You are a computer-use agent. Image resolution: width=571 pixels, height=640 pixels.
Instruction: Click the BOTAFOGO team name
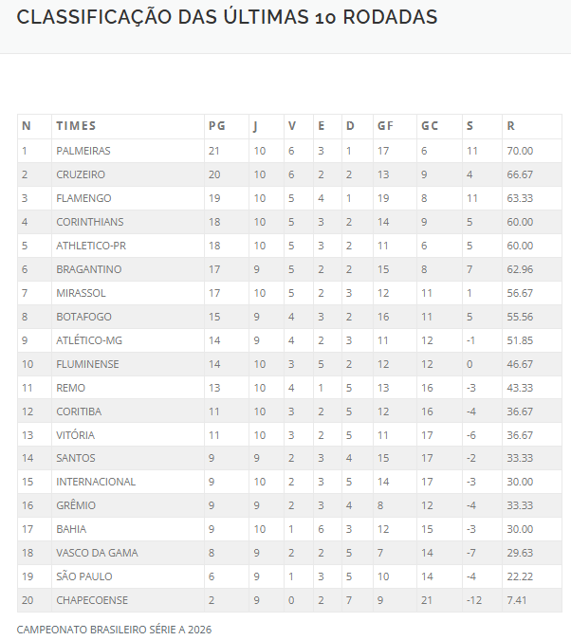[83, 317]
